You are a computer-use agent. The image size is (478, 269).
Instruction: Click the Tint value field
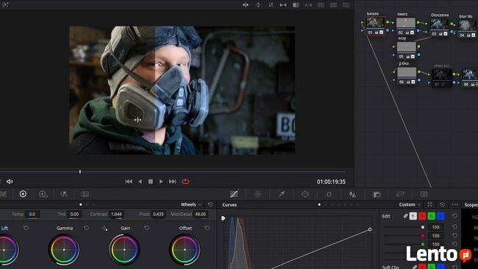click(74, 214)
